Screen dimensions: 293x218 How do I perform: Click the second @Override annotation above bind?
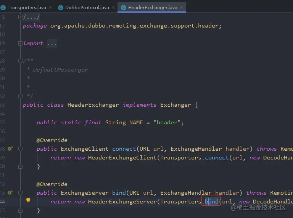[x=52, y=184]
